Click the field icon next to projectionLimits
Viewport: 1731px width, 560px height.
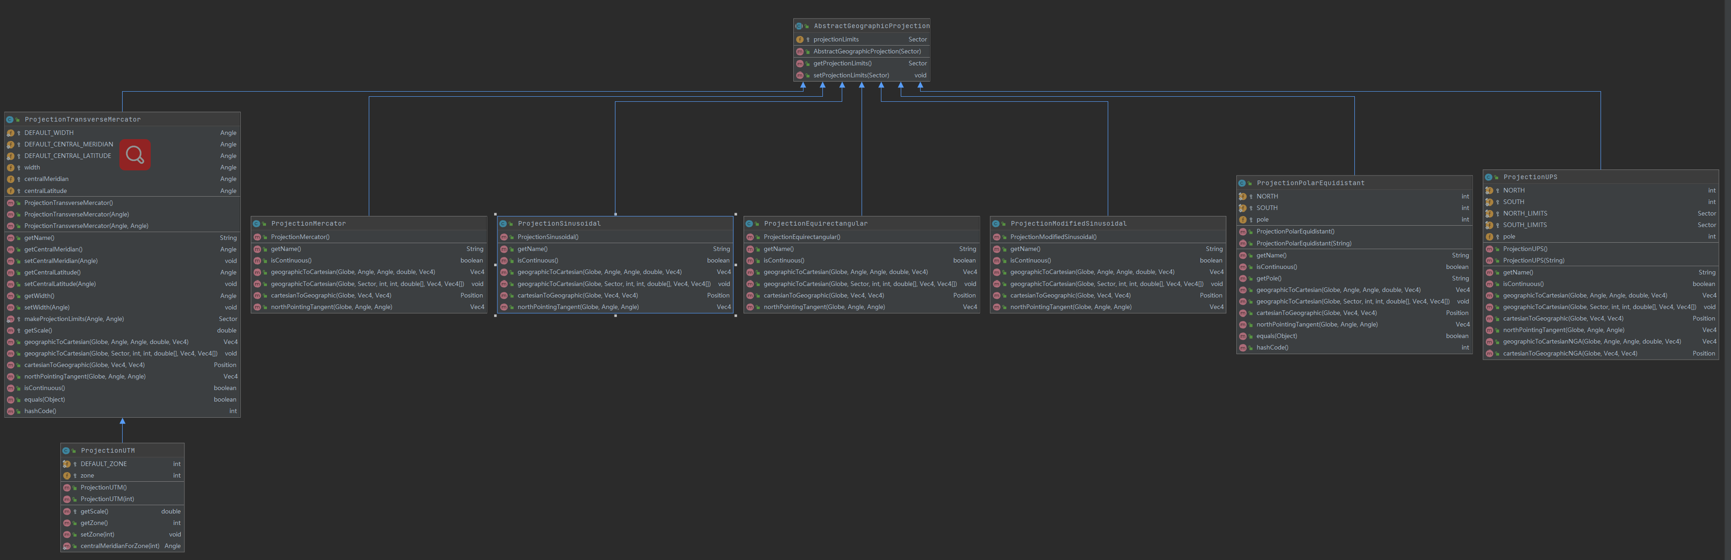(800, 40)
